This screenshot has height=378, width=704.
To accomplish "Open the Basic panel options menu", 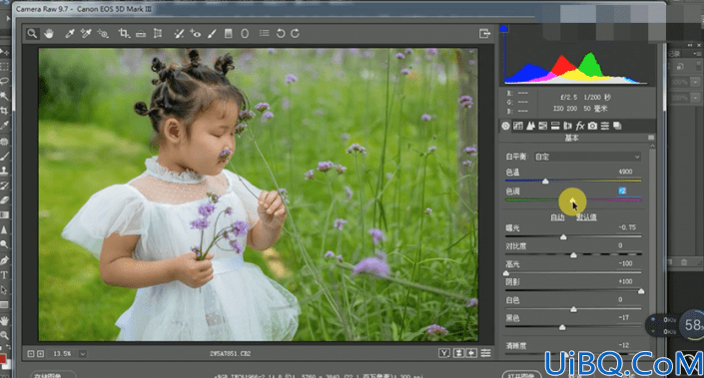I will [651, 138].
